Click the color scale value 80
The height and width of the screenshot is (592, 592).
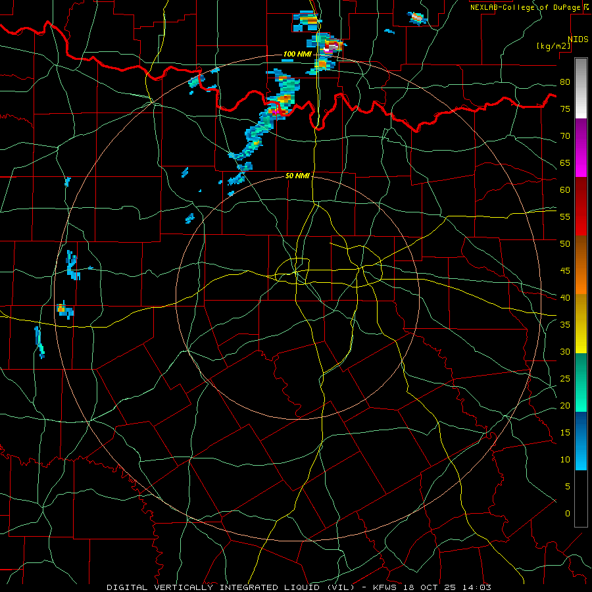point(565,82)
